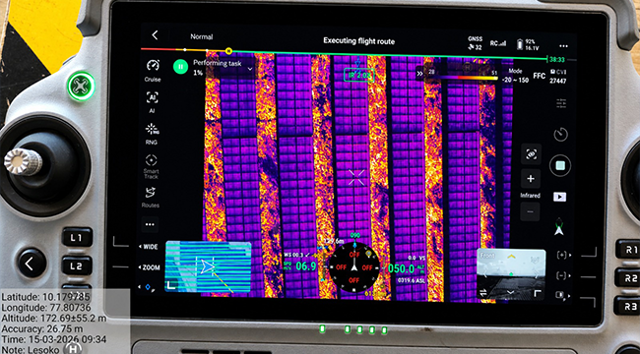This screenshot has height=354, width=640.
Task: Tap the back arrow at top left
Action: (x=155, y=35)
